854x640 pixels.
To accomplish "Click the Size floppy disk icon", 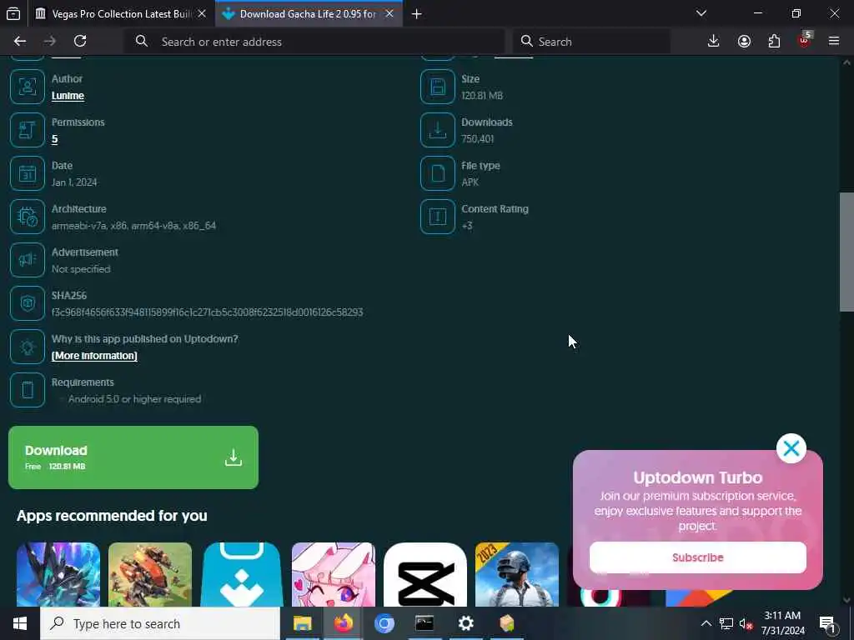I will click(437, 87).
